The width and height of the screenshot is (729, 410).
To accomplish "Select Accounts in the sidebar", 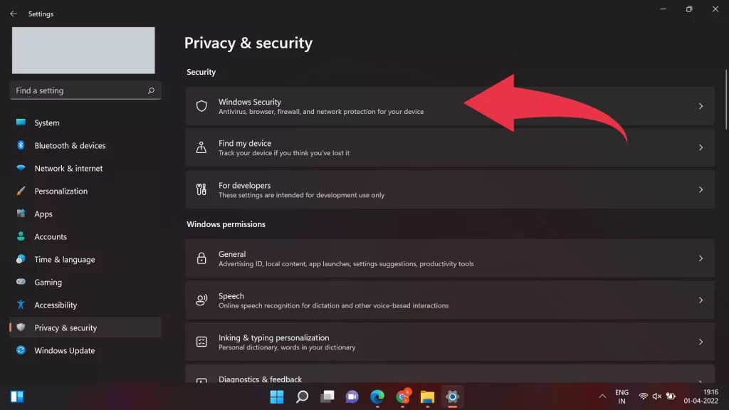I will click(85, 236).
